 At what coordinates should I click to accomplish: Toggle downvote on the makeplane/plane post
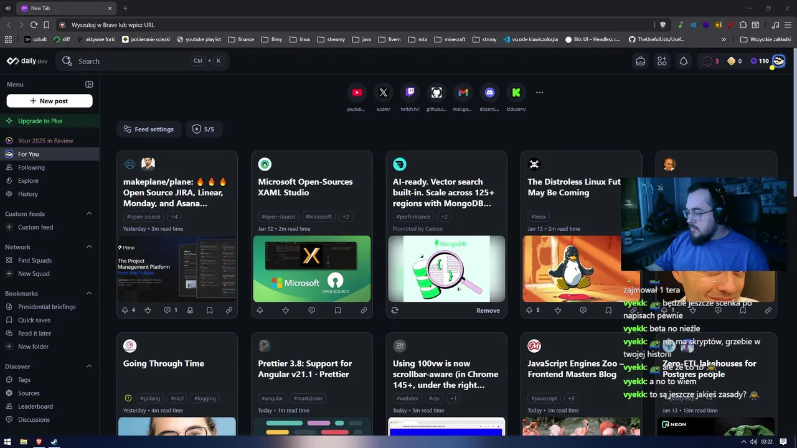(x=148, y=310)
